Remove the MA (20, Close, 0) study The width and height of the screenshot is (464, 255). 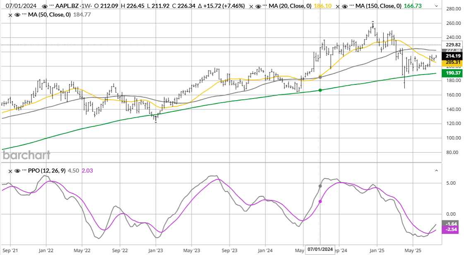251,7
